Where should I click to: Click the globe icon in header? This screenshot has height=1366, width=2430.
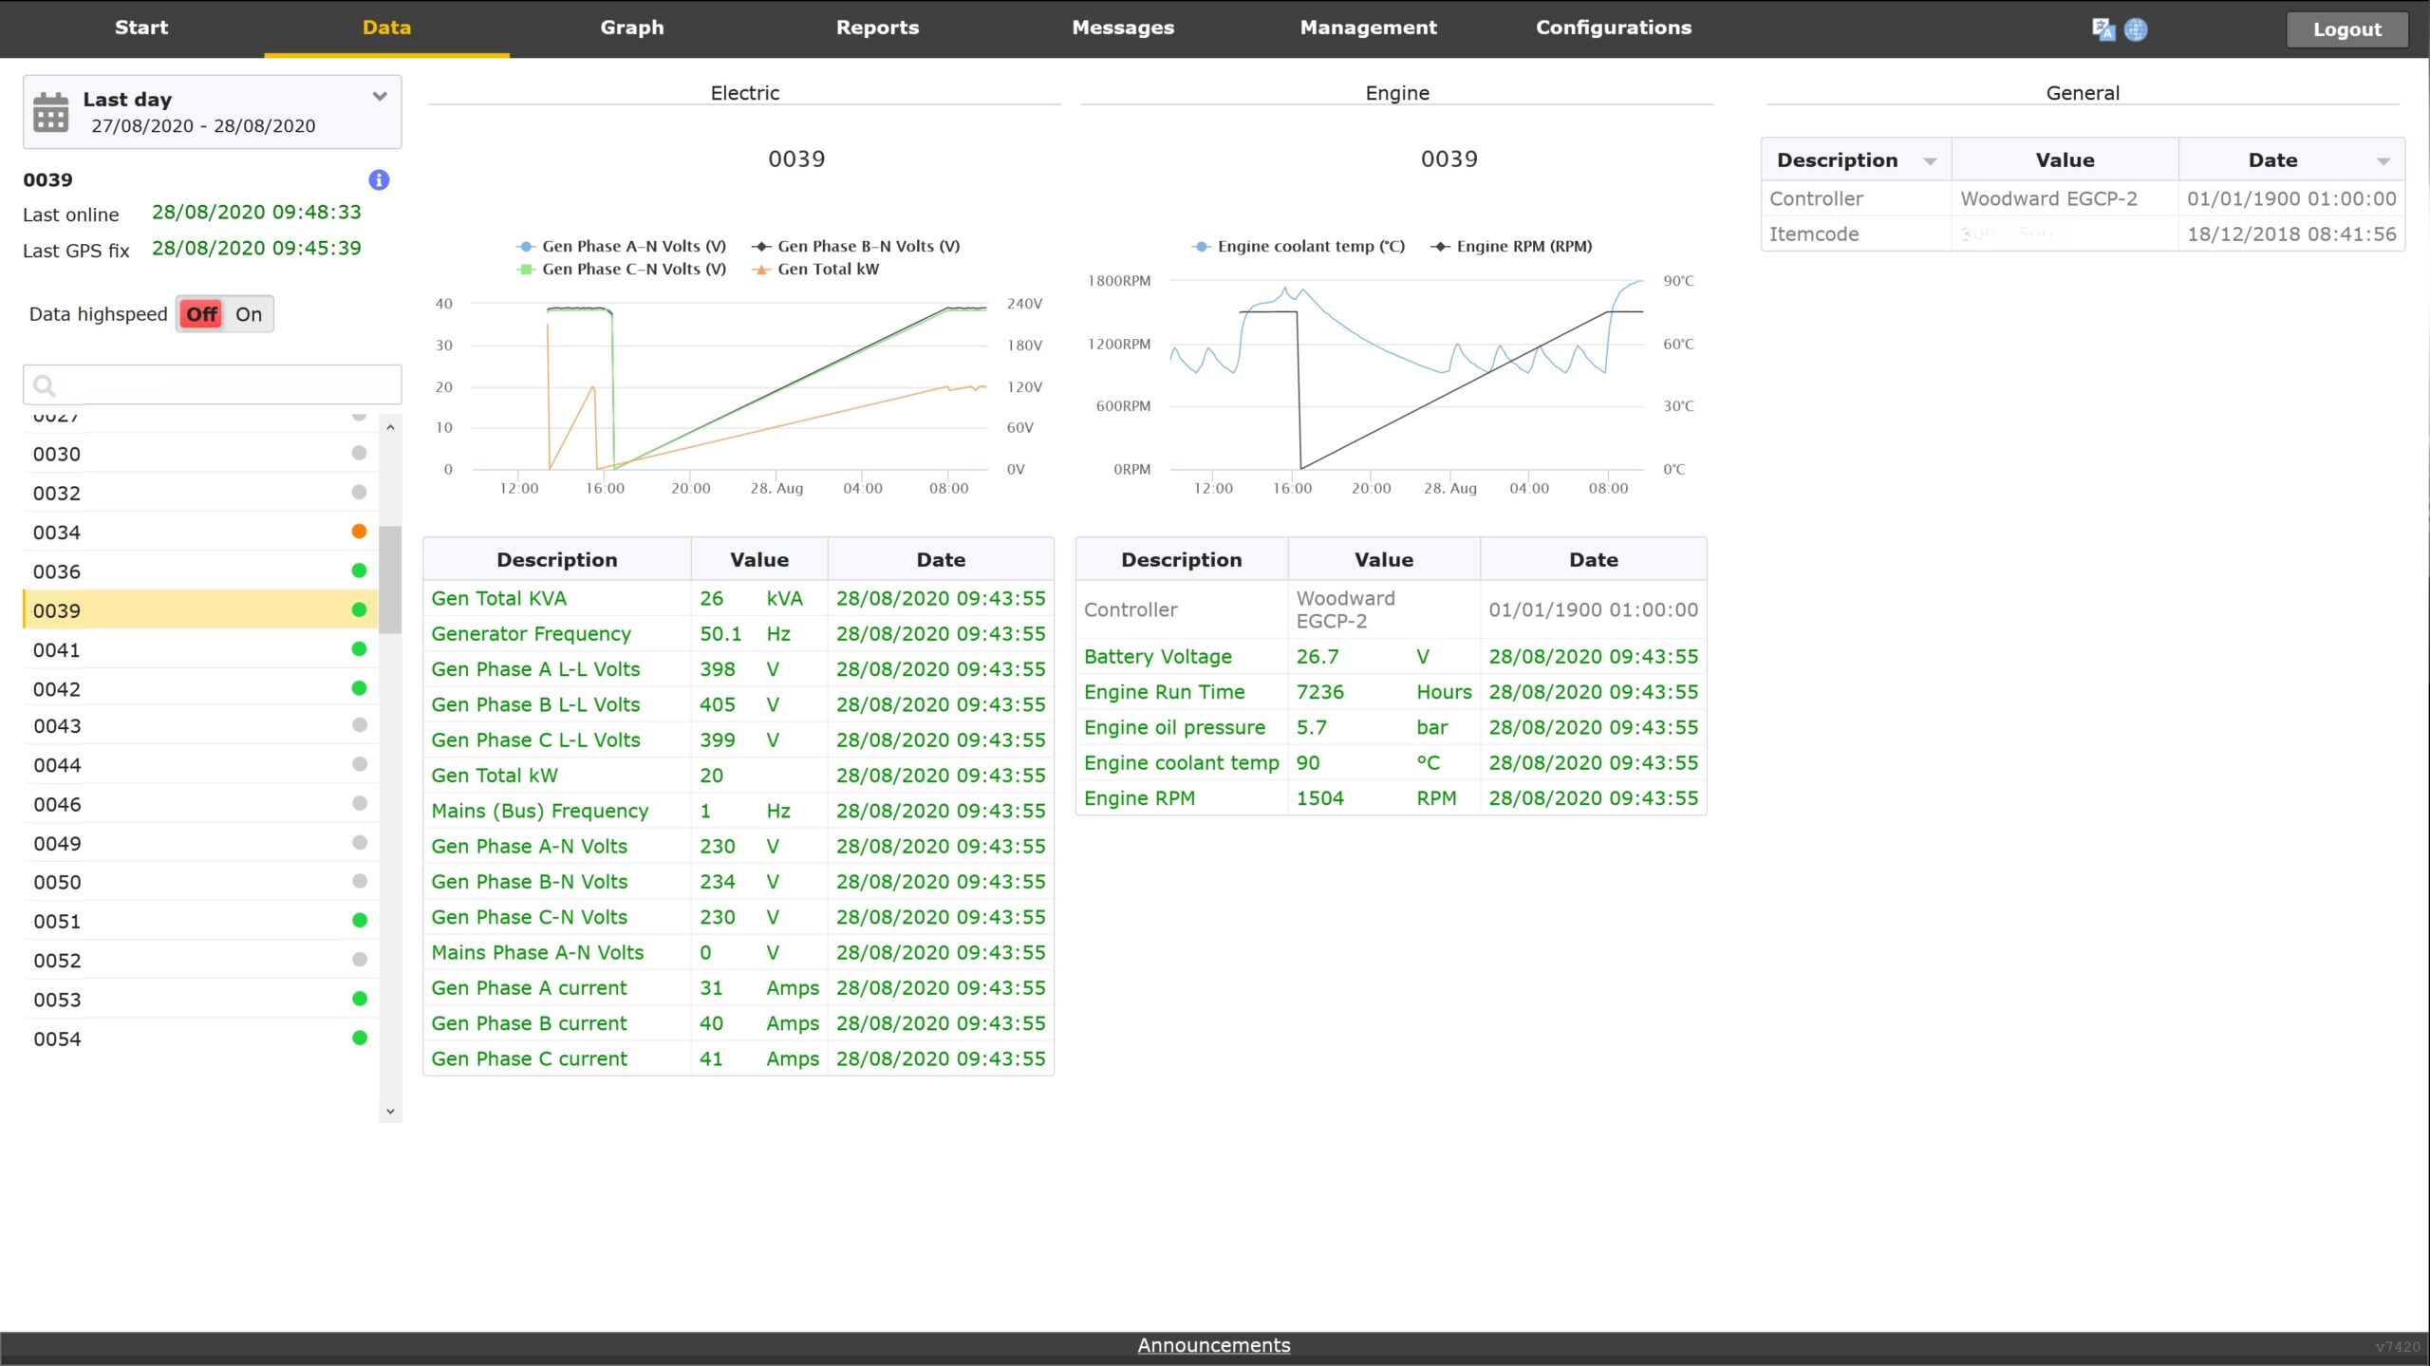tap(2136, 29)
